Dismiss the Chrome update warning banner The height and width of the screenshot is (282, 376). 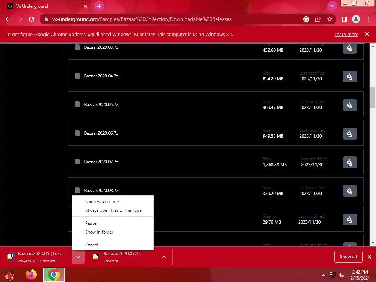tap(367, 34)
